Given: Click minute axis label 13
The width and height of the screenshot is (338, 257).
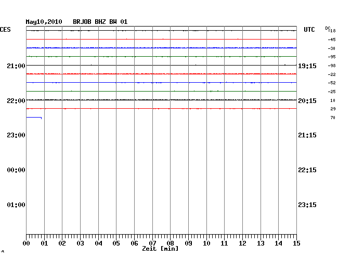Looking at the screenshot, I should coord(261,243).
